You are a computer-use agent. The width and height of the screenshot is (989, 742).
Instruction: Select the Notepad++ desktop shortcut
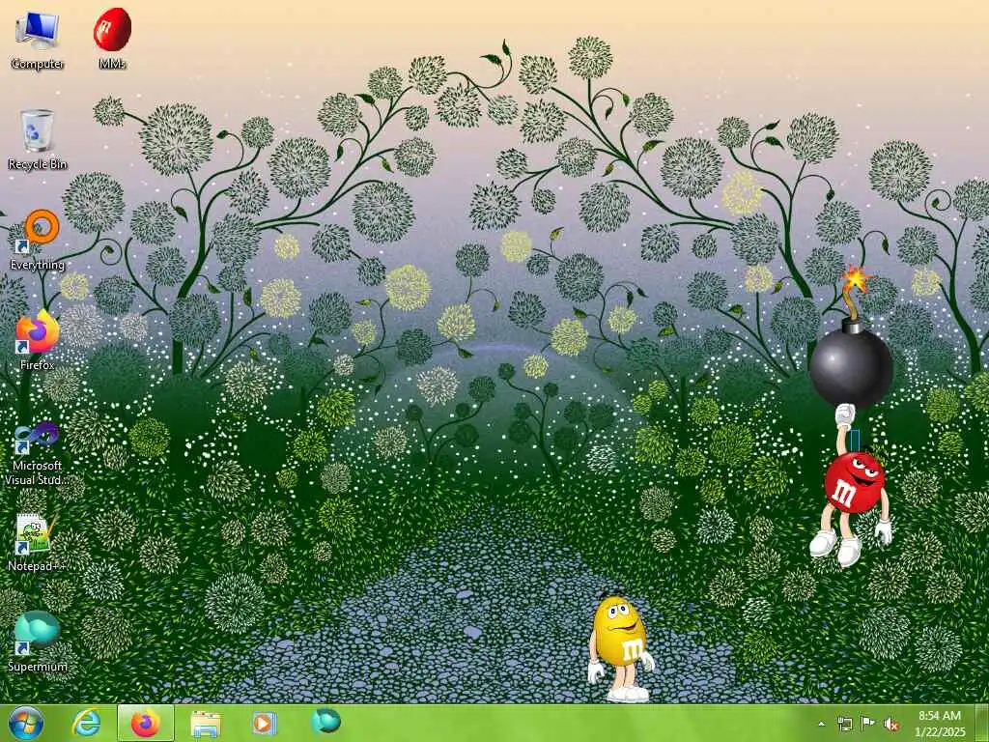coord(38,543)
